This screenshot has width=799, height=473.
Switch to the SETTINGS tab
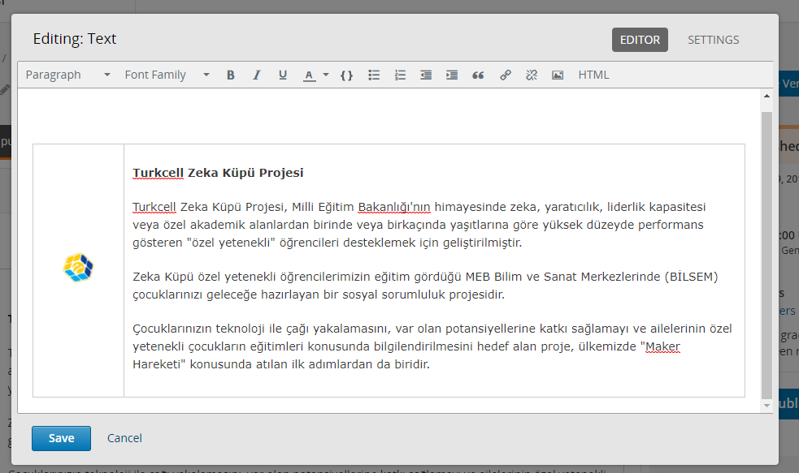pyautogui.click(x=714, y=40)
